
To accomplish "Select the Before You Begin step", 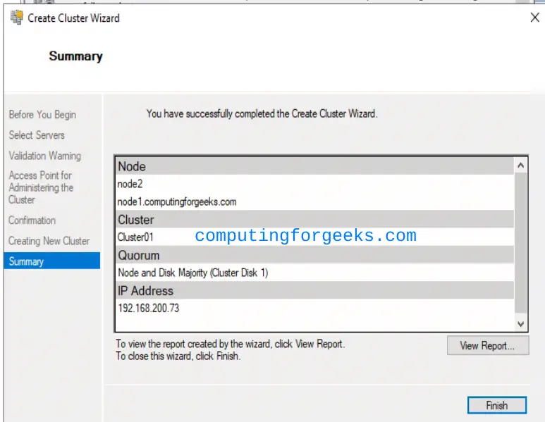I will [x=42, y=115].
